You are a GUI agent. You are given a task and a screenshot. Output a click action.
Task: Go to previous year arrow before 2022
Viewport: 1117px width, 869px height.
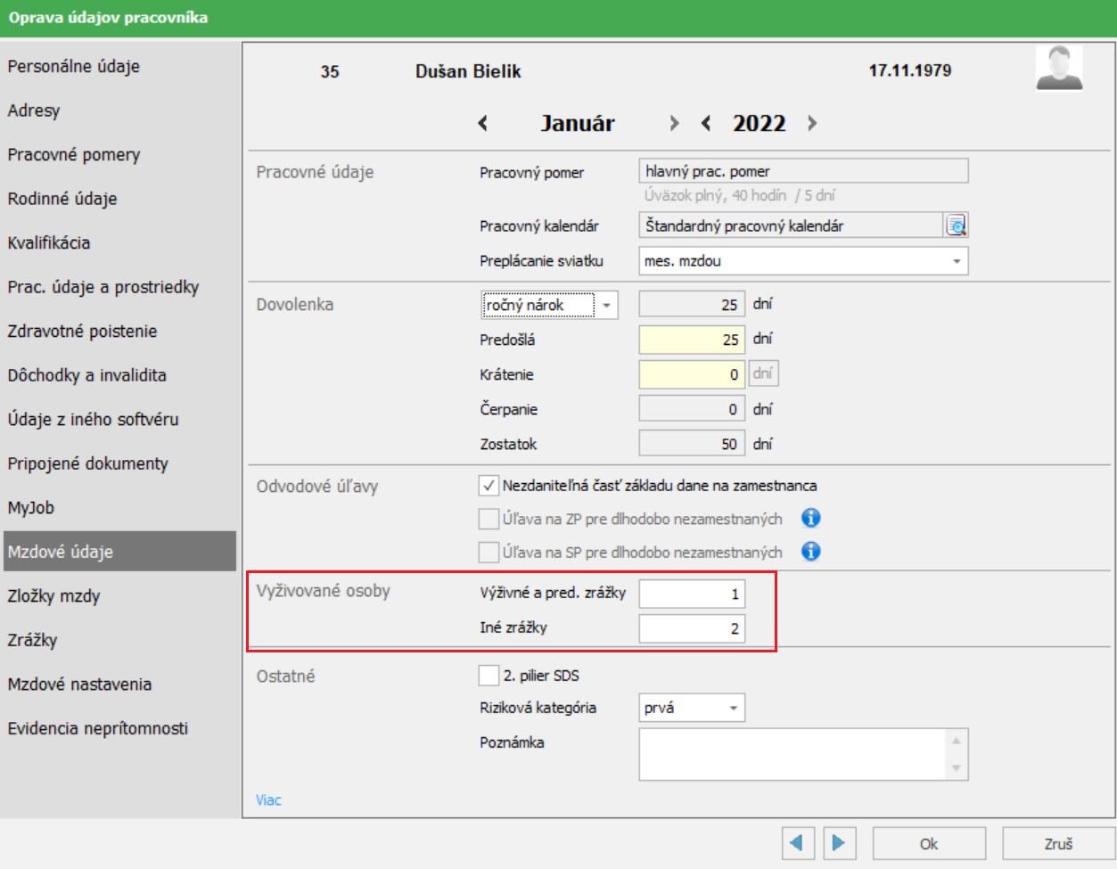706,123
